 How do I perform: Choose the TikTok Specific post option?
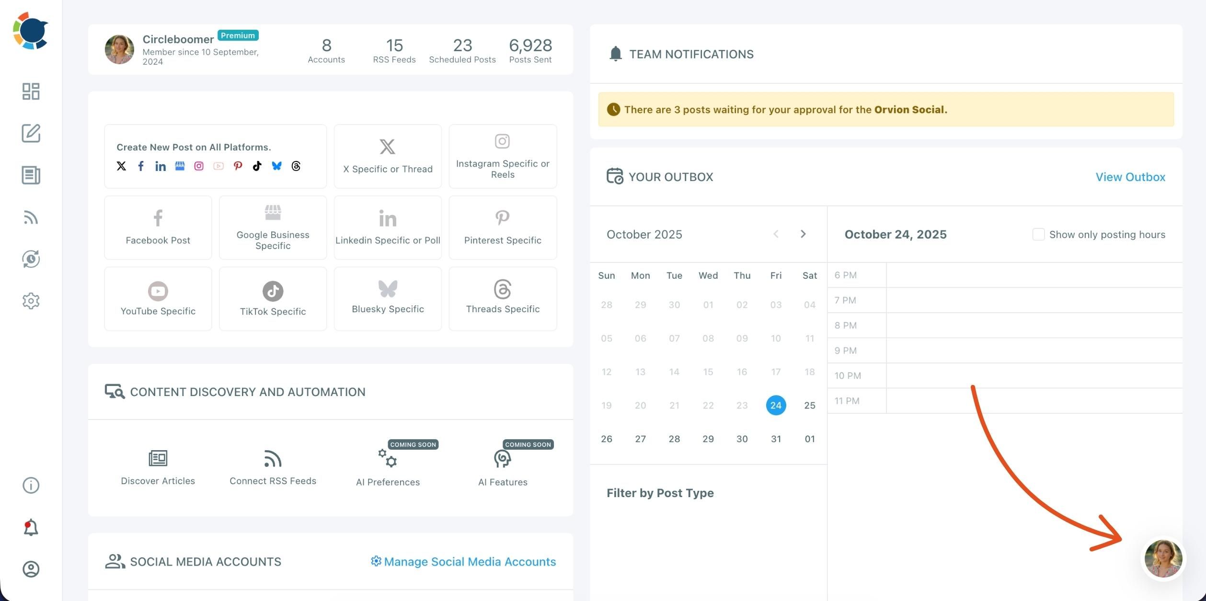273,299
